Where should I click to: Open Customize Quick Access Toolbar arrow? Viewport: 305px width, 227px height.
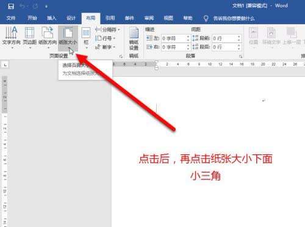pyautogui.click(x=46, y=7)
